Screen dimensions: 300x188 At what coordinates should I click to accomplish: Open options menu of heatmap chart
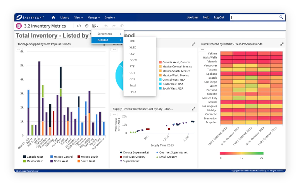click(202, 50)
